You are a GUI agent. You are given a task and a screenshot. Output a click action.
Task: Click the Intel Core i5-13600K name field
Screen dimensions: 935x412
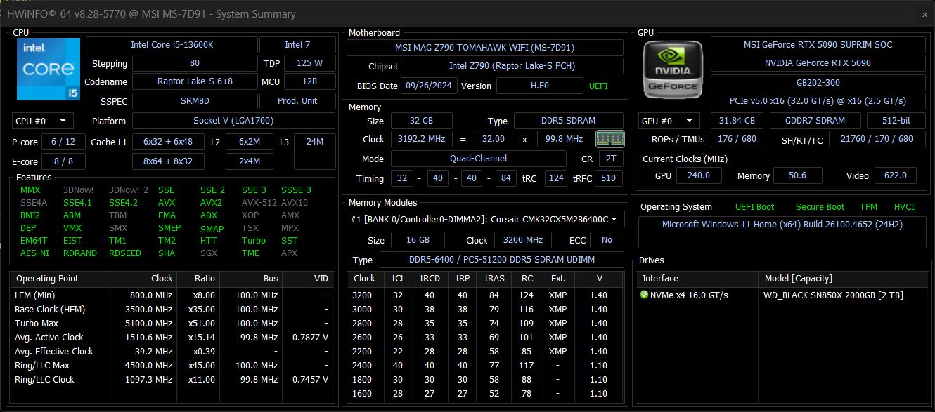tap(172, 45)
